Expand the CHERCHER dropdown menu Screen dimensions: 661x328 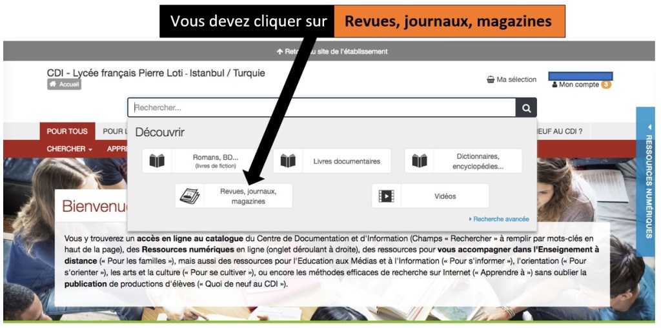point(69,149)
